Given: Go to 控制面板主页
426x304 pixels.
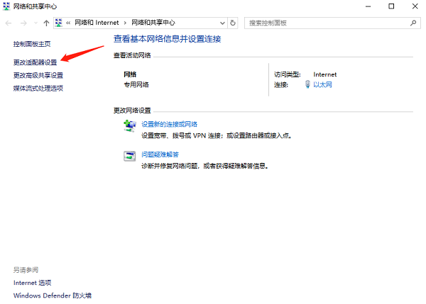Looking at the screenshot, I should tap(32, 44).
